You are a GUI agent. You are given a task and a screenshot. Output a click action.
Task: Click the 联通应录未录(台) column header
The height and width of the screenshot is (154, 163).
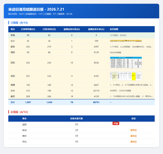(72, 29)
